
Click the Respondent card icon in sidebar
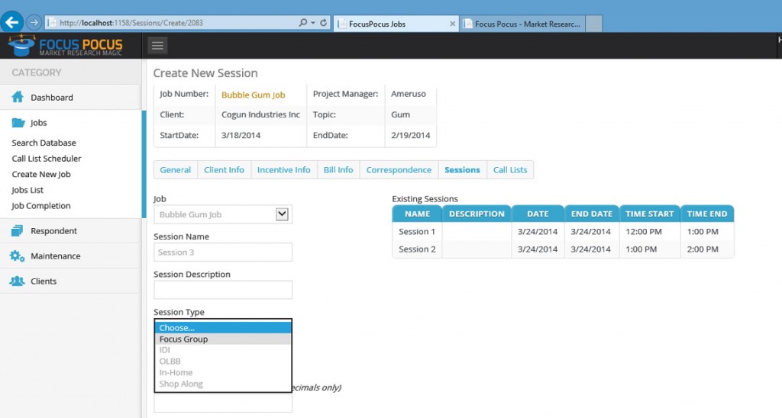pos(18,231)
